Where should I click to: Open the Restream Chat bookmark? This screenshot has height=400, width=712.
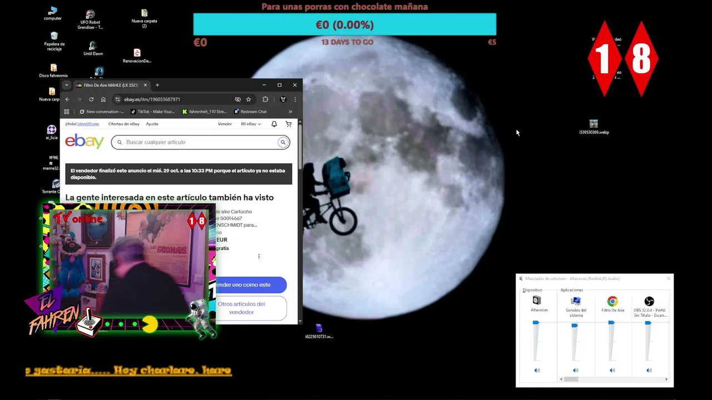[x=250, y=112]
